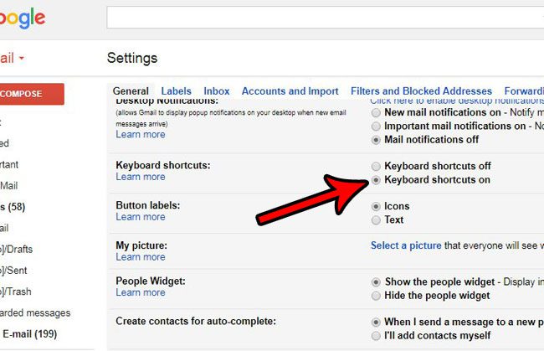This screenshot has width=544, height=351.
Task: Open Accounts and Import tab
Action: [x=290, y=91]
